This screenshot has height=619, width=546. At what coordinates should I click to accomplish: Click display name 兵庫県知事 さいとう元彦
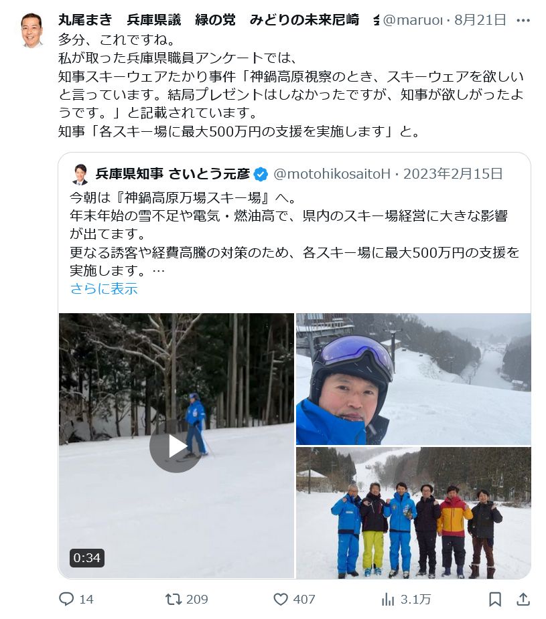(173, 174)
